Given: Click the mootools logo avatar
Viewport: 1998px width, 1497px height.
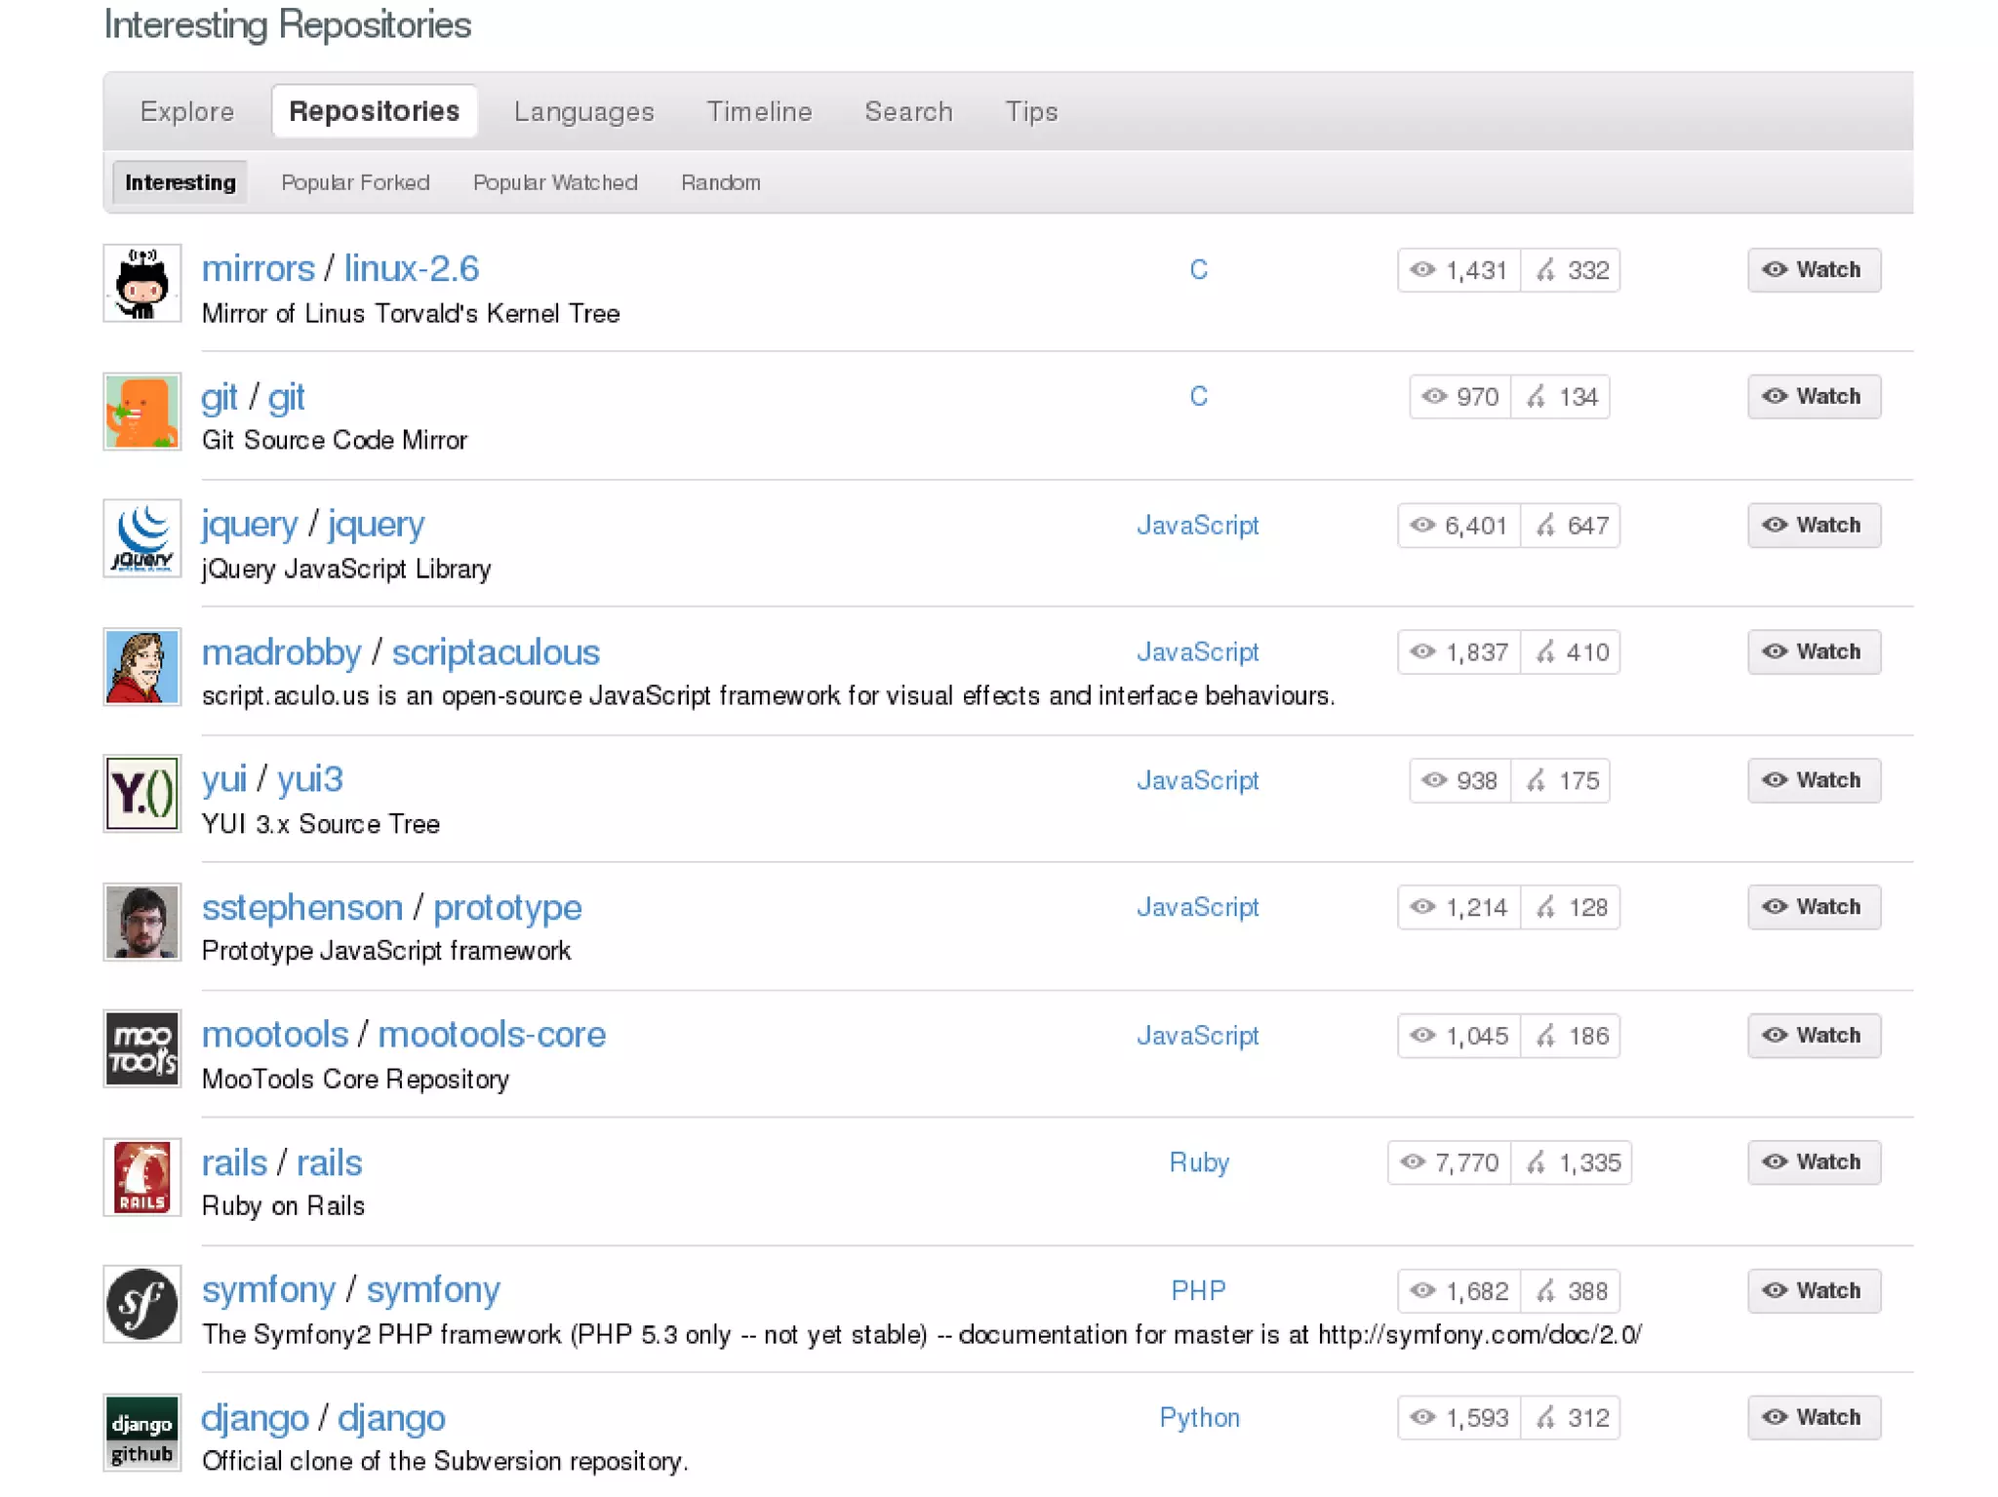Looking at the screenshot, I should (141, 1048).
